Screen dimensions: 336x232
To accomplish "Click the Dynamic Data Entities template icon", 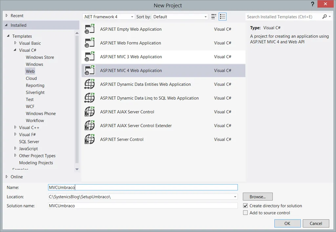I will (x=90, y=84).
